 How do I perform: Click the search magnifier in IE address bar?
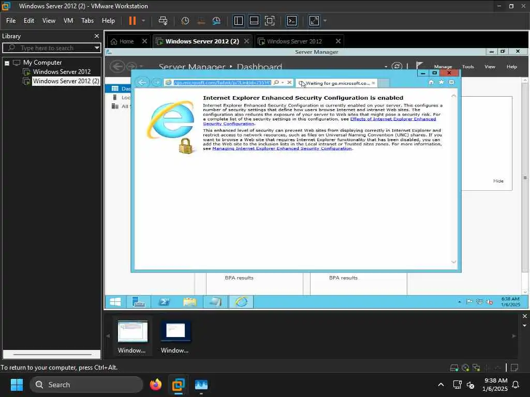(x=276, y=82)
